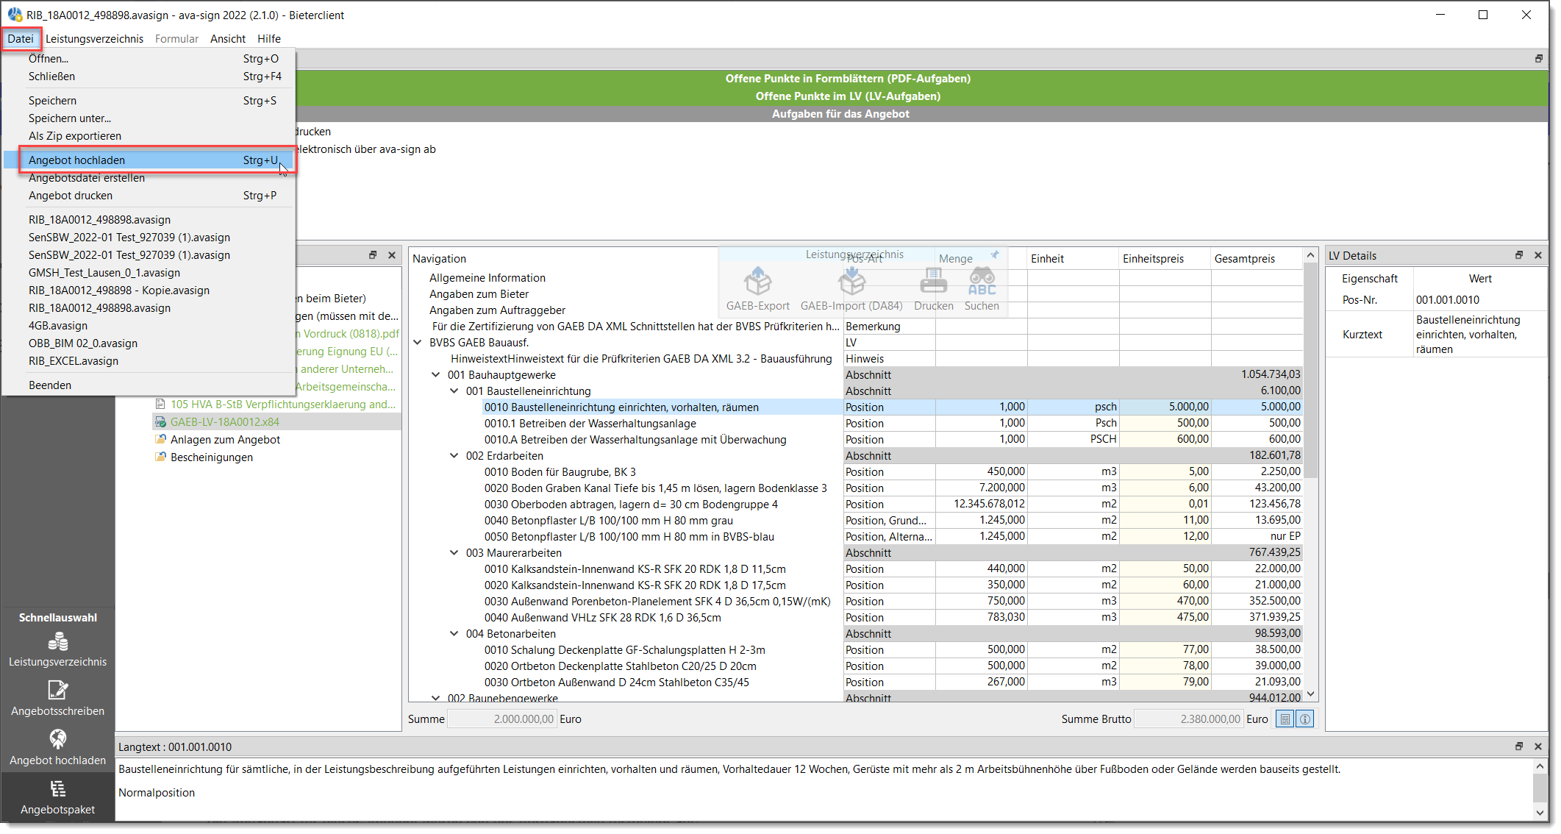Collapse the BVBS GAEB Bauausf. node
1561x834 pixels.
pyautogui.click(x=418, y=343)
